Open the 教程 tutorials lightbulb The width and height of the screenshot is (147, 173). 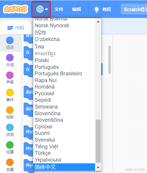[102, 9]
